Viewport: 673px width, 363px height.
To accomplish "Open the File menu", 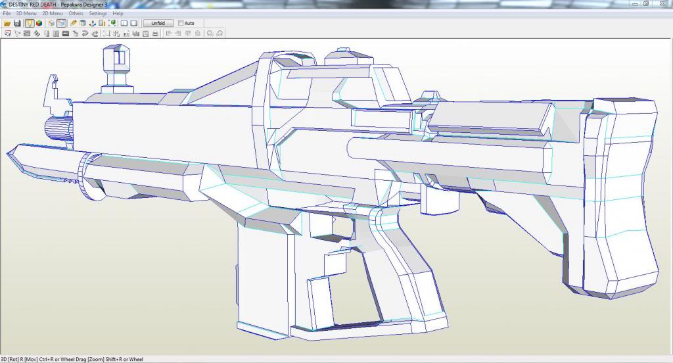I will pos(7,13).
